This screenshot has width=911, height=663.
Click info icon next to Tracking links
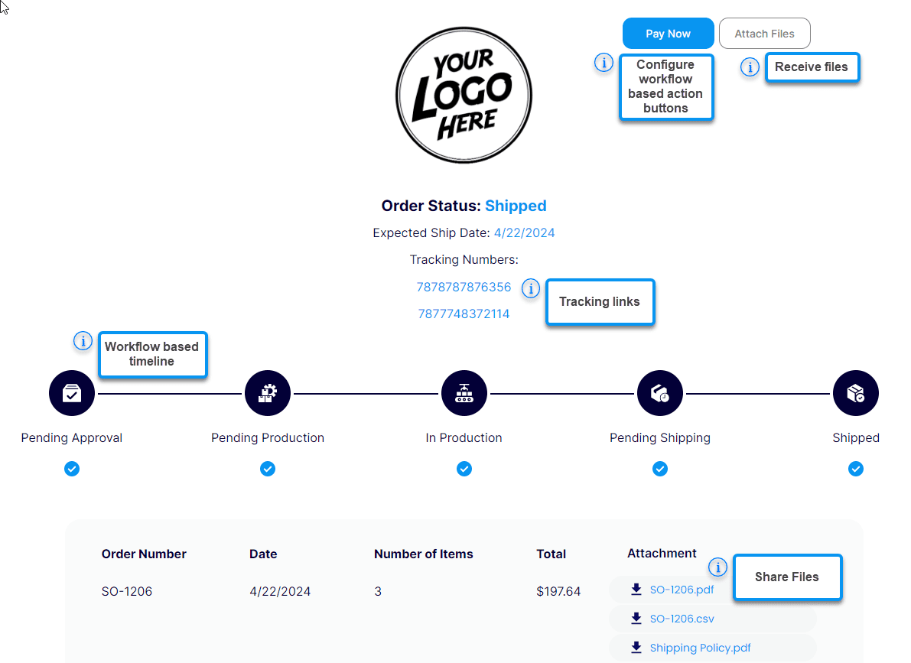tap(530, 288)
